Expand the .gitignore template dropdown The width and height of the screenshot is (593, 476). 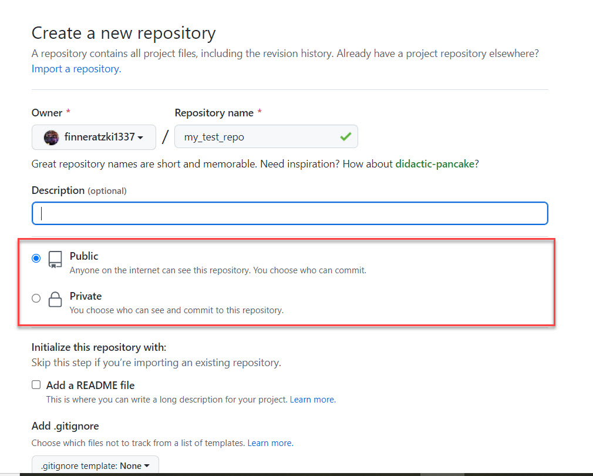click(x=95, y=465)
